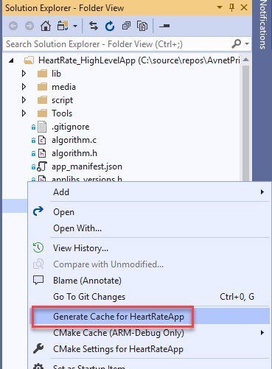272x369 pixels.
Task: Toggle Show All Files icon
Action: pyautogui.click(x=142, y=26)
